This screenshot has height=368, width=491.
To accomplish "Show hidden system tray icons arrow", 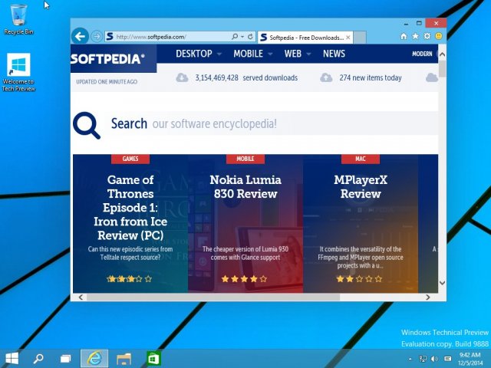I will 410,359.
